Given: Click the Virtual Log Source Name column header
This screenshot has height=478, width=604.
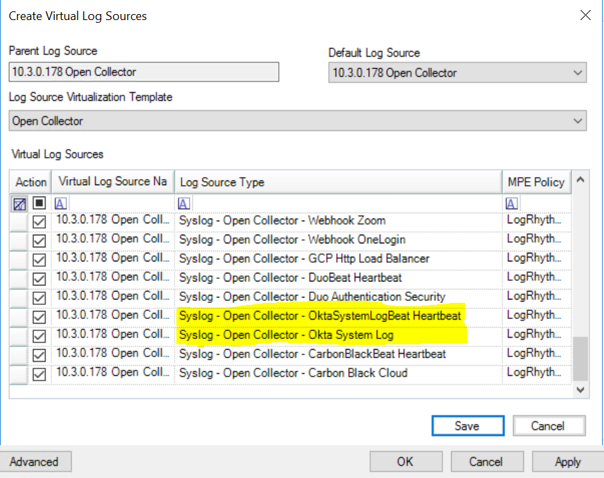Looking at the screenshot, I should [112, 182].
